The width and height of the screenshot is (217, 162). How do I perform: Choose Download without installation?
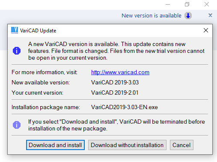pyautogui.click(x=127, y=145)
